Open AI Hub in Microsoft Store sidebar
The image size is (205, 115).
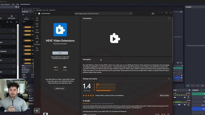point(37,49)
